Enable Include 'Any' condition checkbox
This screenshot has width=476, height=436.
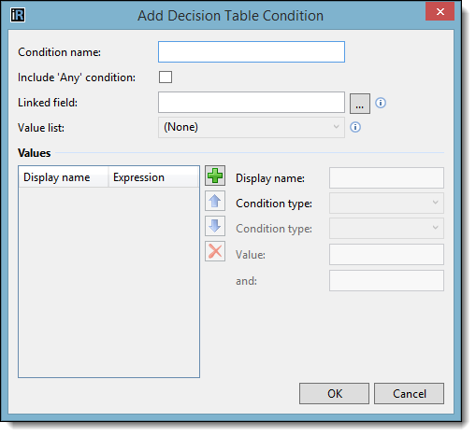pos(166,77)
